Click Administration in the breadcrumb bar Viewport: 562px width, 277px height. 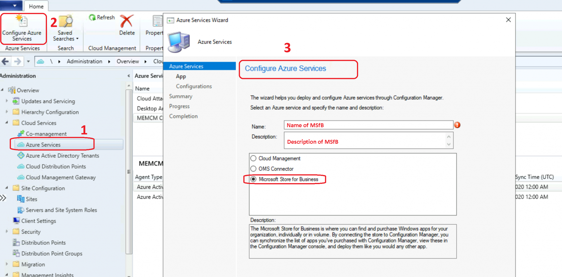(x=84, y=61)
